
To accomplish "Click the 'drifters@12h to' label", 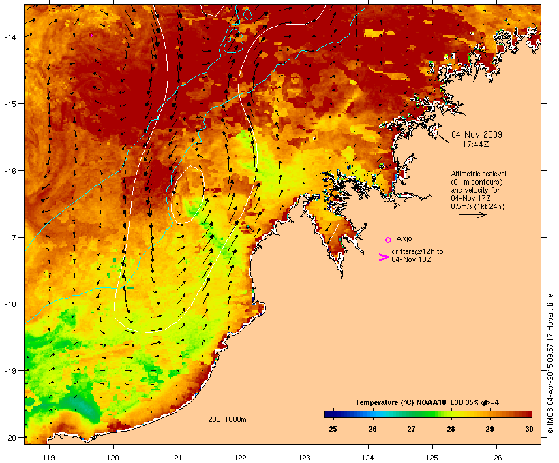I will coord(417,251).
